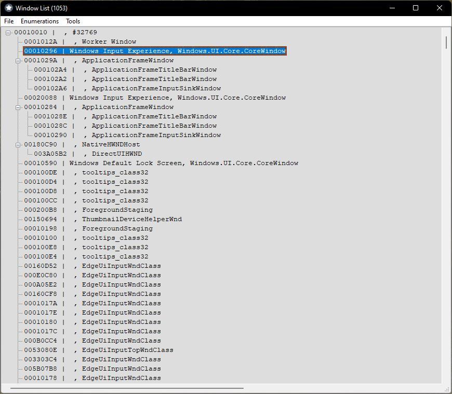
Task: Select 000100E4 tooltips_class32 row
Action: click(86, 256)
